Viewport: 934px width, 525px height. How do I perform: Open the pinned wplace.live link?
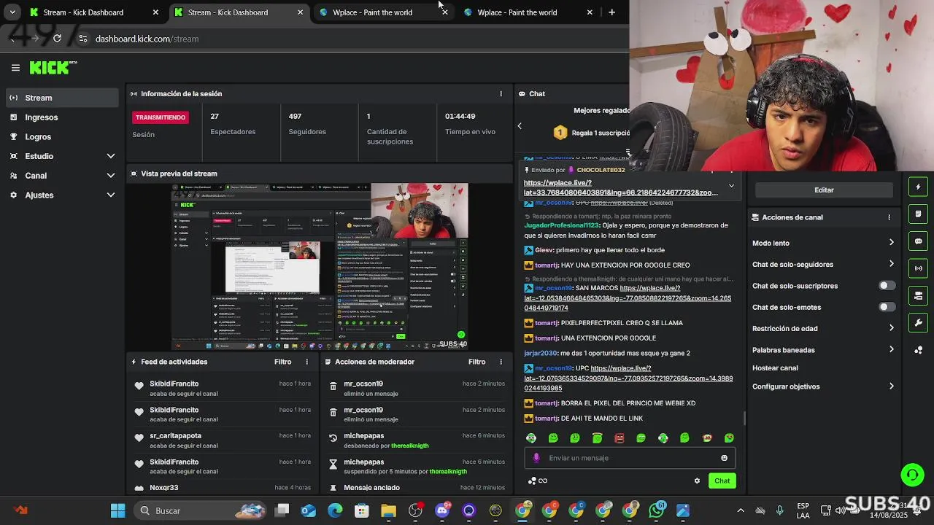(621, 187)
